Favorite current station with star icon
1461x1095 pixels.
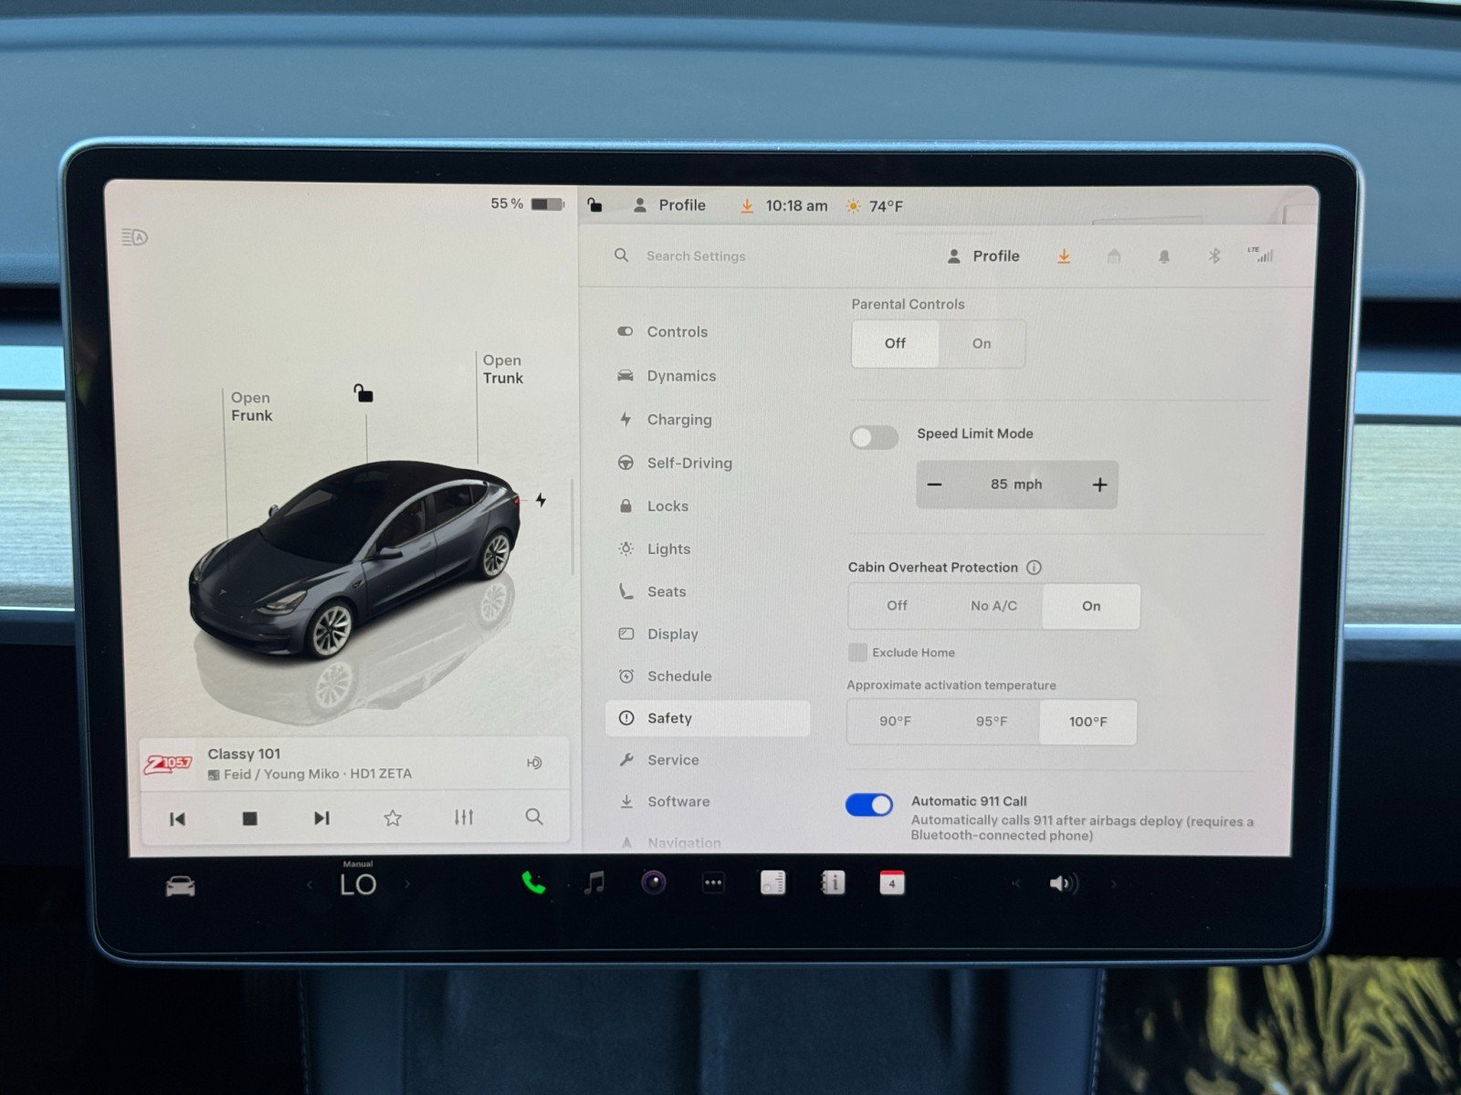pos(393,818)
